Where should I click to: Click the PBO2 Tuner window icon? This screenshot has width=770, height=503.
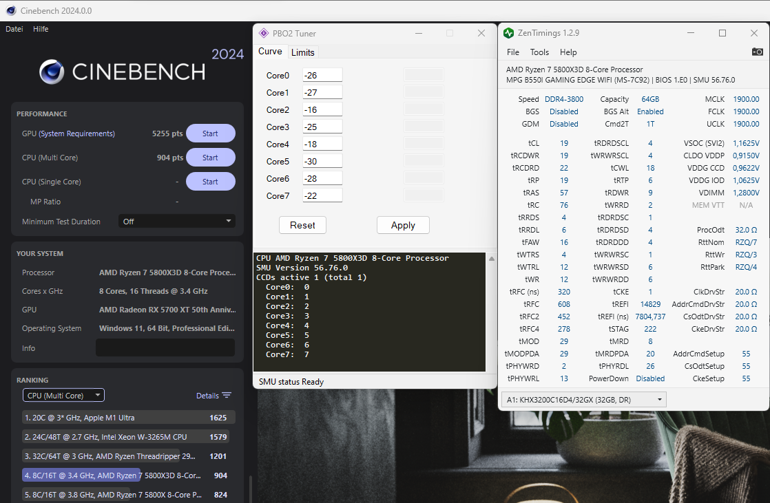point(264,33)
